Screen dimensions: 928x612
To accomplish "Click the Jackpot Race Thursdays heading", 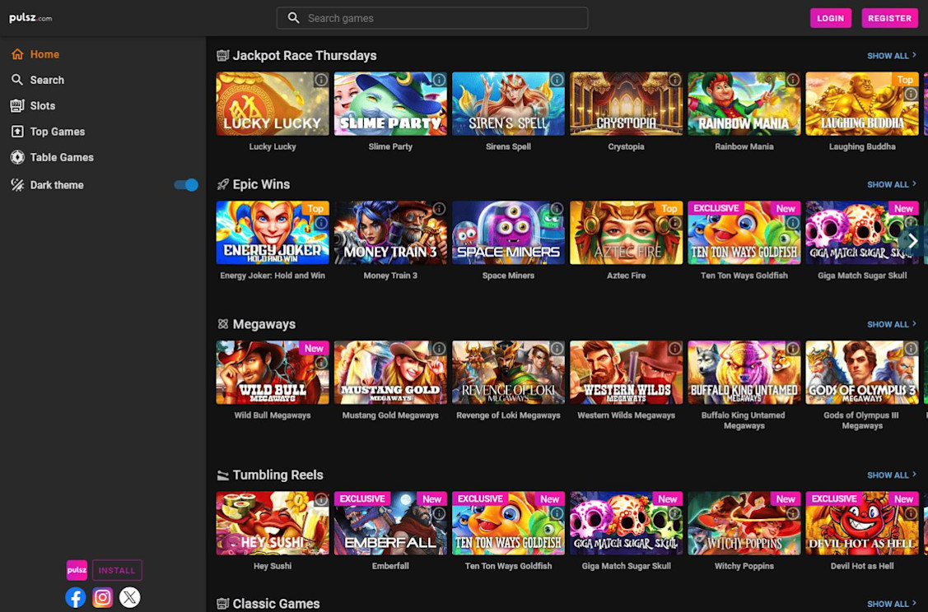I will point(304,56).
